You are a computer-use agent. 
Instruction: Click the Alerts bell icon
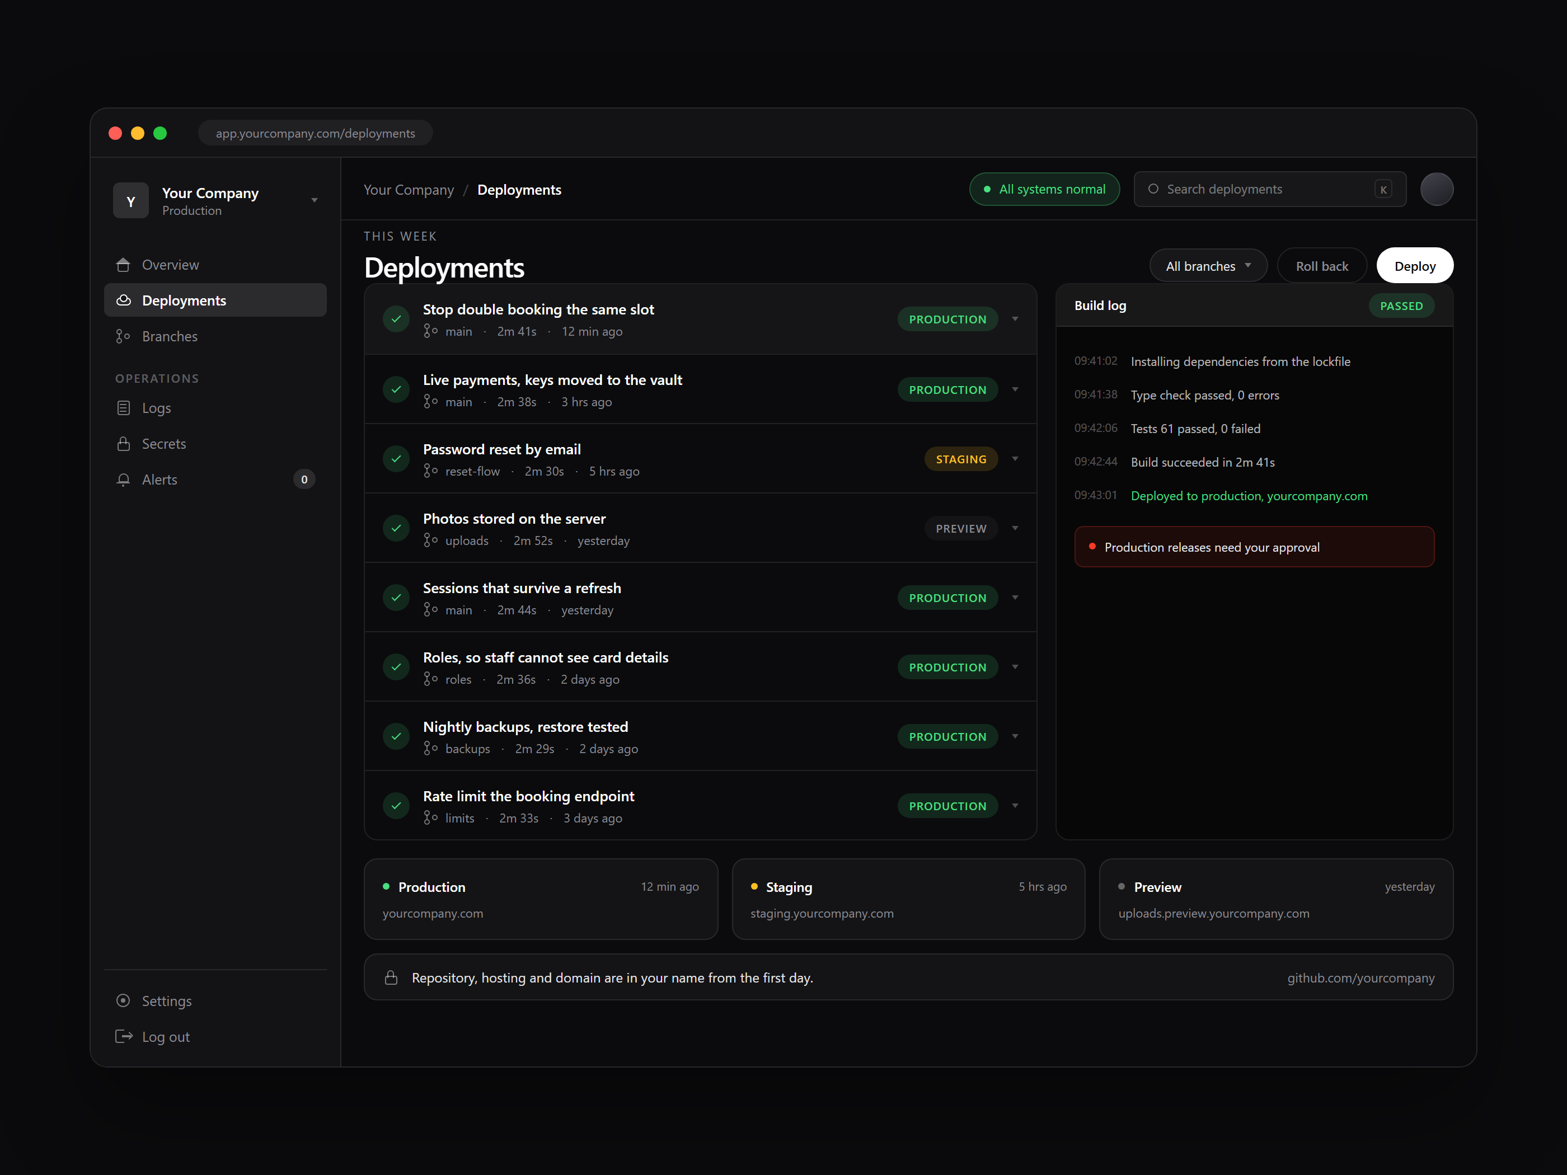123,480
